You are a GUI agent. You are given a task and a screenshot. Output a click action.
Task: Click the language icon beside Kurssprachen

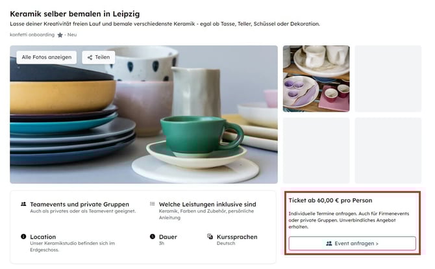[210, 237]
